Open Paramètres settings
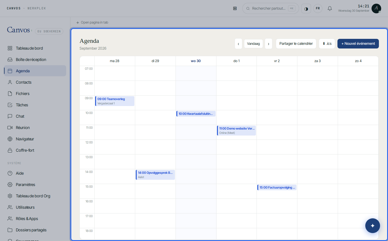 click(35, 185)
